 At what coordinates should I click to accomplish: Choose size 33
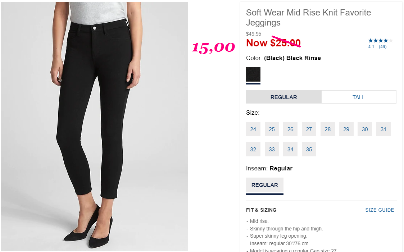pos(272,149)
